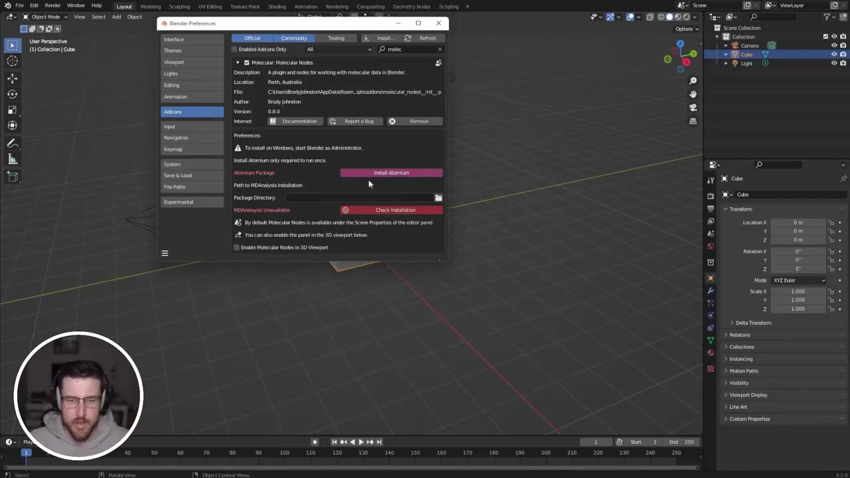The height and width of the screenshot is (478, 850).
Task: Click the Refresh add-ons button
Action: pyautogui.click(x=423, y=38)
